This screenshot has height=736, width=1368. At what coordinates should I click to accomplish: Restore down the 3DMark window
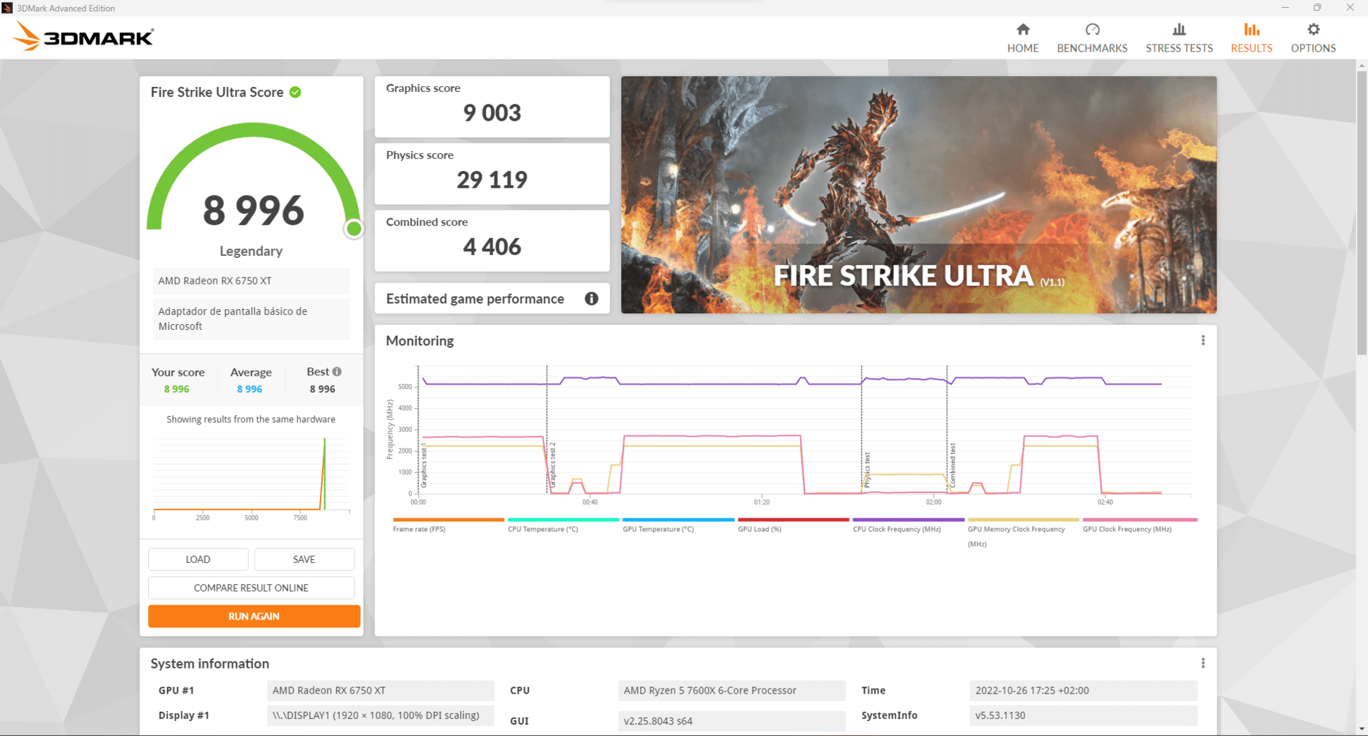[1317, 8]
